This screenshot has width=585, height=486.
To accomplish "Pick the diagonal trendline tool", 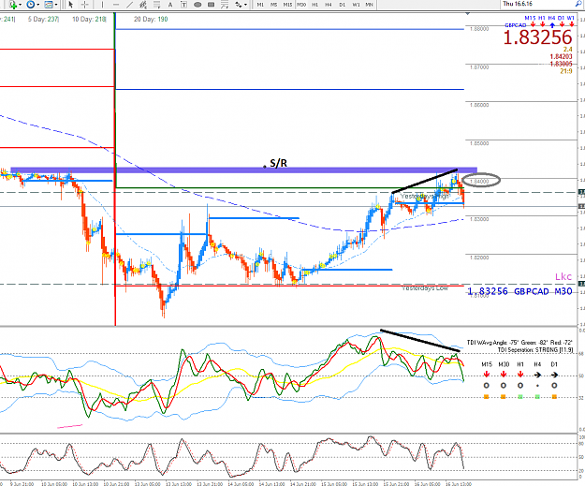I will click(129, 5).
